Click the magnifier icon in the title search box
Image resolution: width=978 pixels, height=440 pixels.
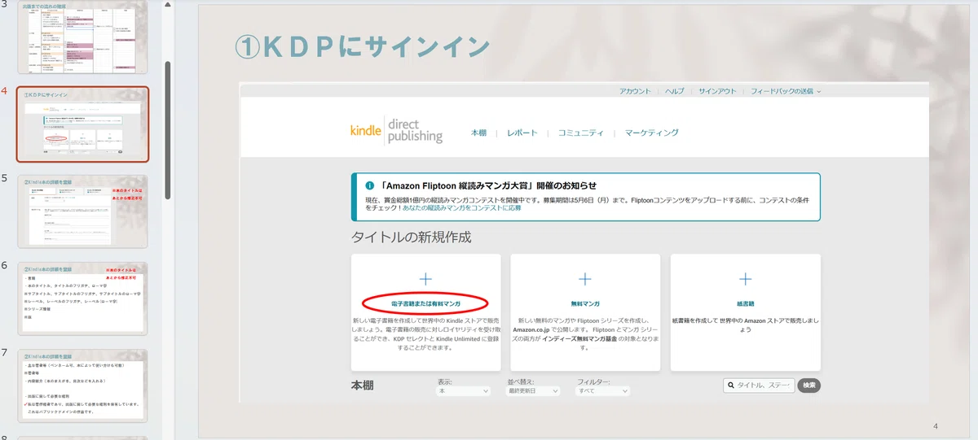point(731,386)
